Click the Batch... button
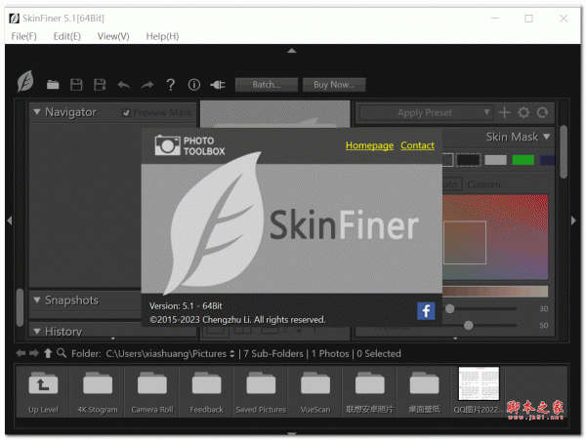586x440 pixels. (267, 85)
